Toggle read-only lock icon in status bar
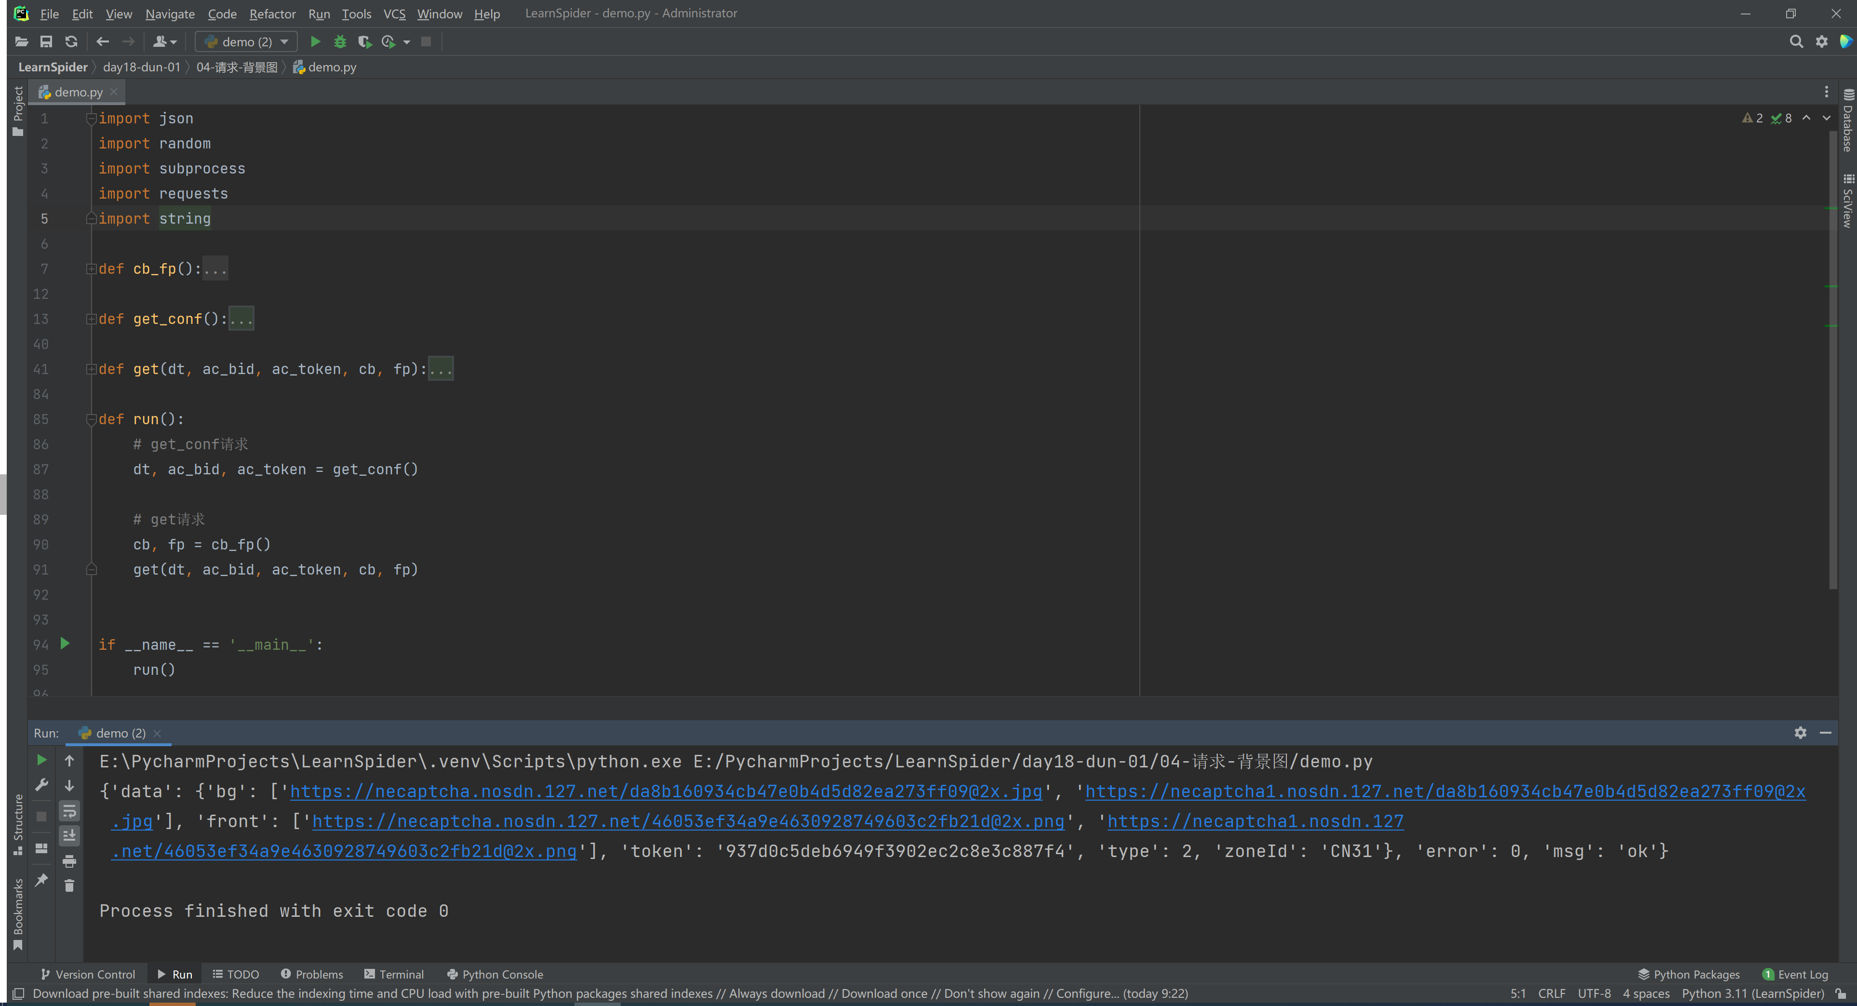This screenshot has height=1006, width=1857. 1841,993
